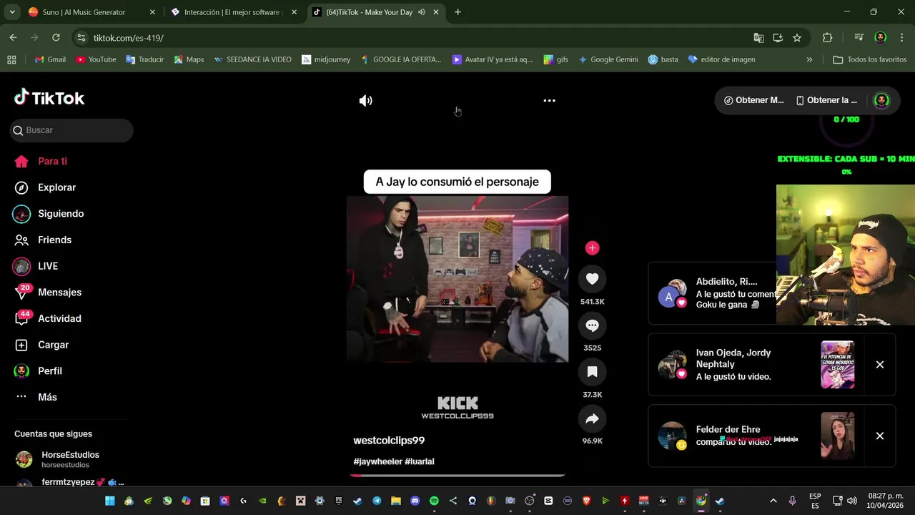Reload the TikTok page
This screenshot has width=915, height=515.
tap(56, 38)
